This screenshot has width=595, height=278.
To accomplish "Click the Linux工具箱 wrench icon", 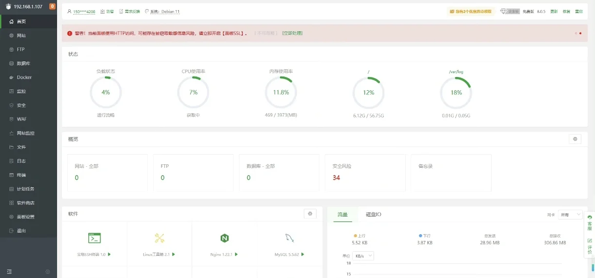I will (159, 238).
